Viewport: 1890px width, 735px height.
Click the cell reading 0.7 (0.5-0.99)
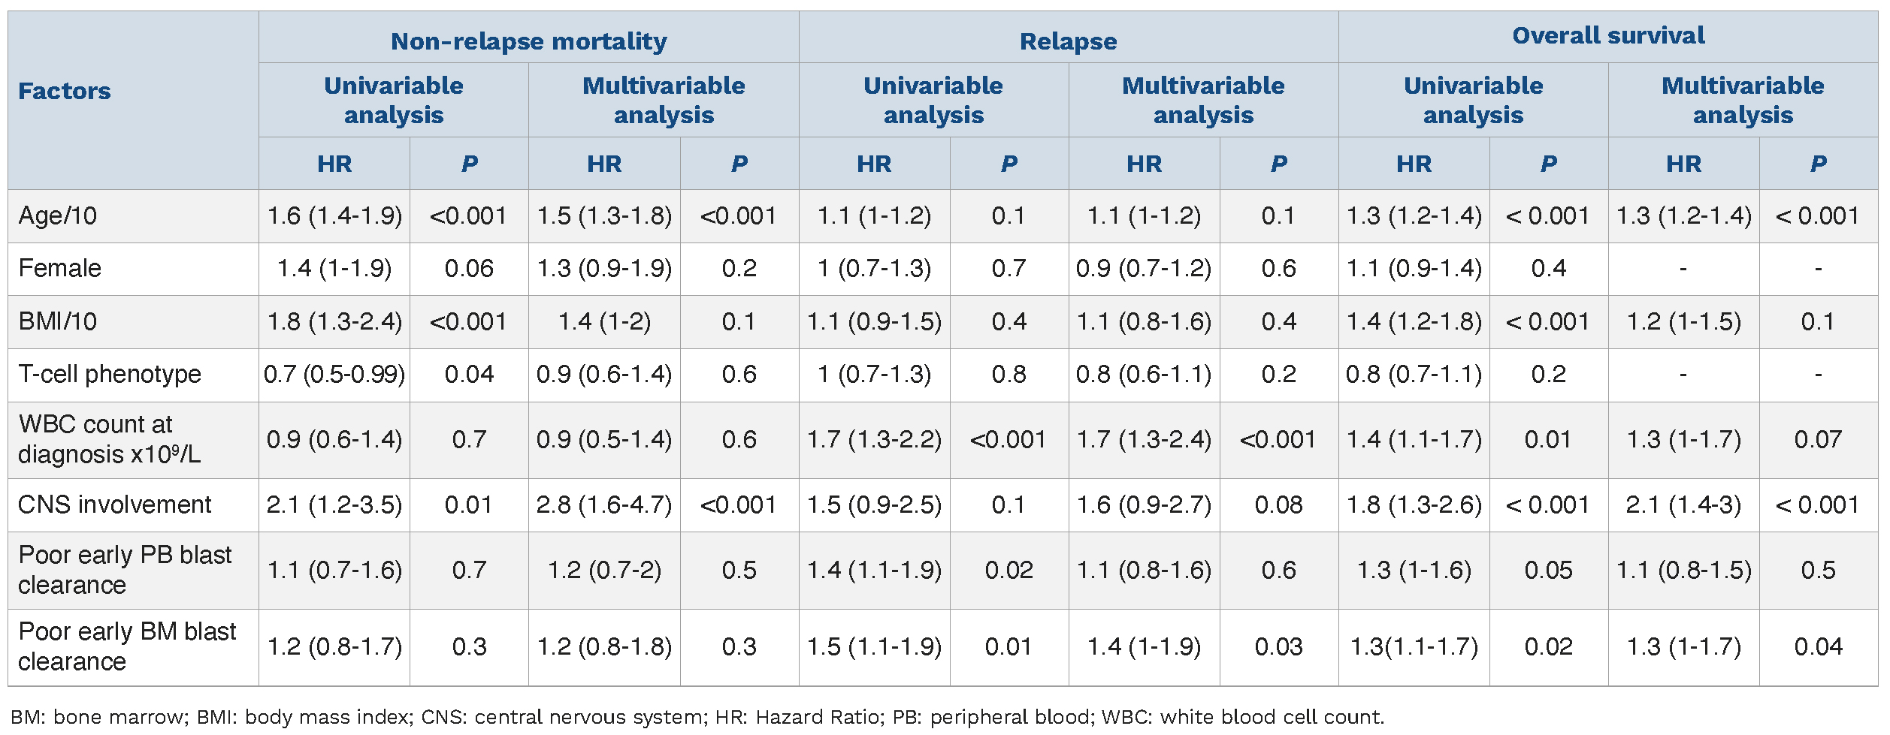coord(334,374)
